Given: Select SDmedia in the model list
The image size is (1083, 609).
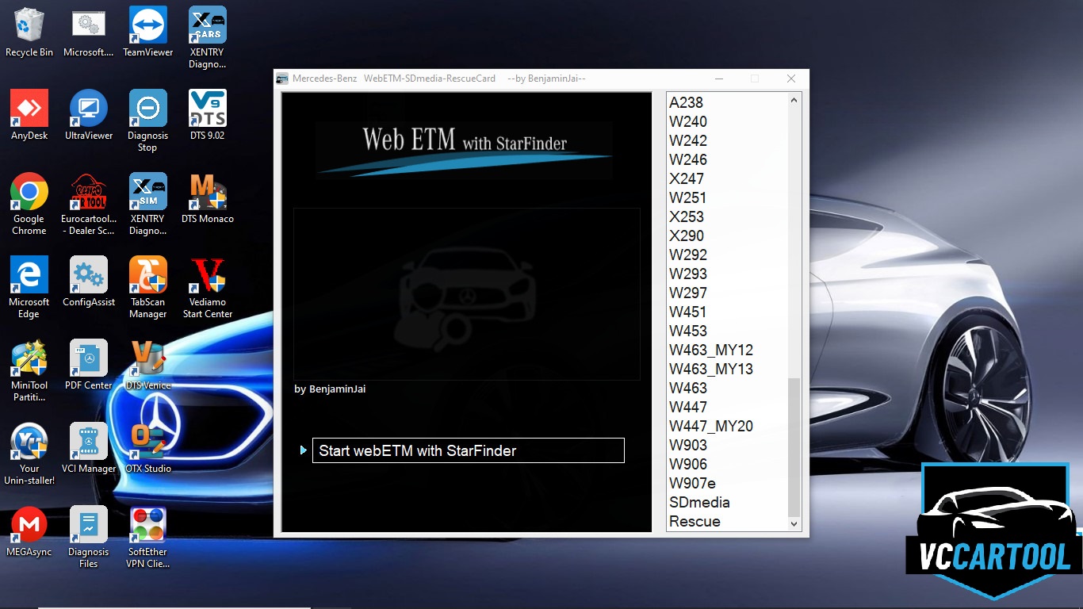Looking at the screenshot, I should [x=698, y=502].
